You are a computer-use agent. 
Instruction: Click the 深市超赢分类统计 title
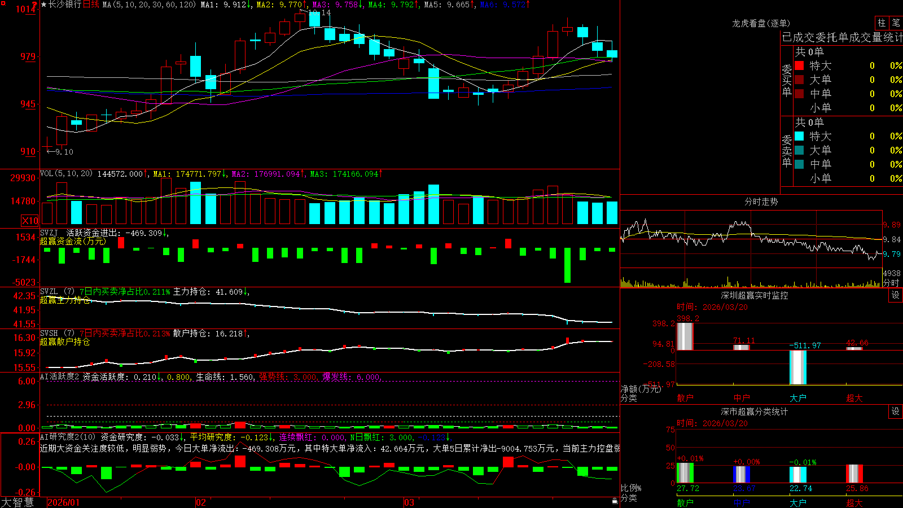tap(754, 411)
